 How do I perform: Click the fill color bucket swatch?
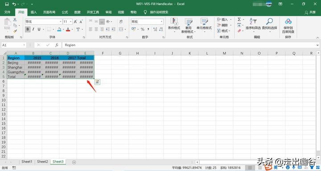pos(59,29)
